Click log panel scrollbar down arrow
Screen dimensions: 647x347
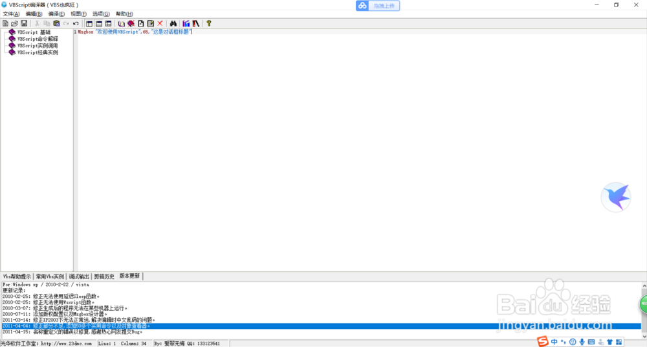tap(644, 337)
